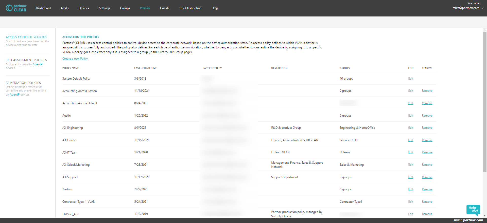Remove the Austin policy

427,116
